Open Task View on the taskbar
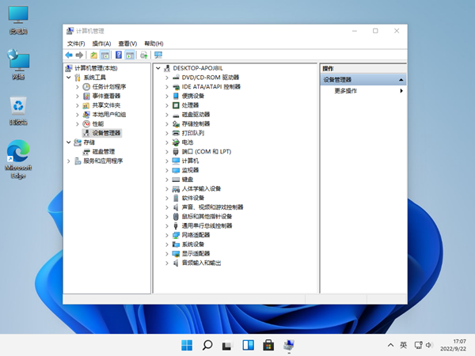This screenshot has height=356, width=475. point(227,345)
